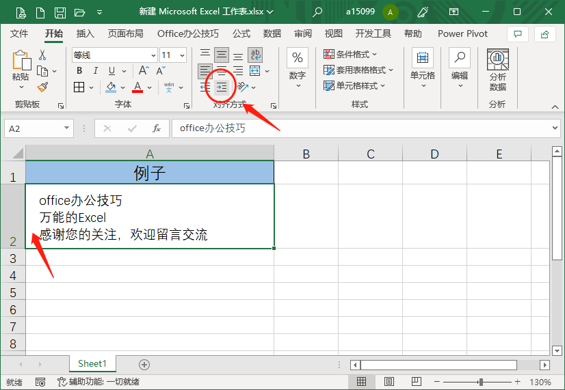Click the Insert Function fx icon
Image resolution: width=565 pixels, height=390 pixels.
157,128
